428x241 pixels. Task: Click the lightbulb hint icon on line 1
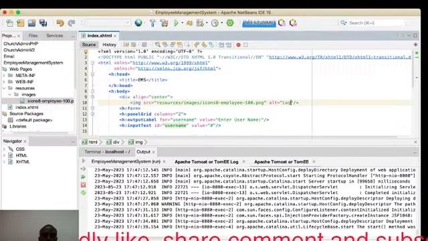click(86, 52)
